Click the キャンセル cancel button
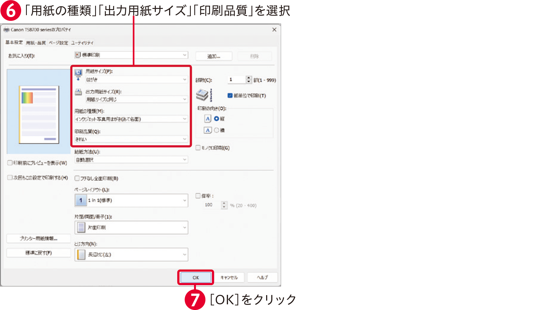542x310 pixels. 229,278
